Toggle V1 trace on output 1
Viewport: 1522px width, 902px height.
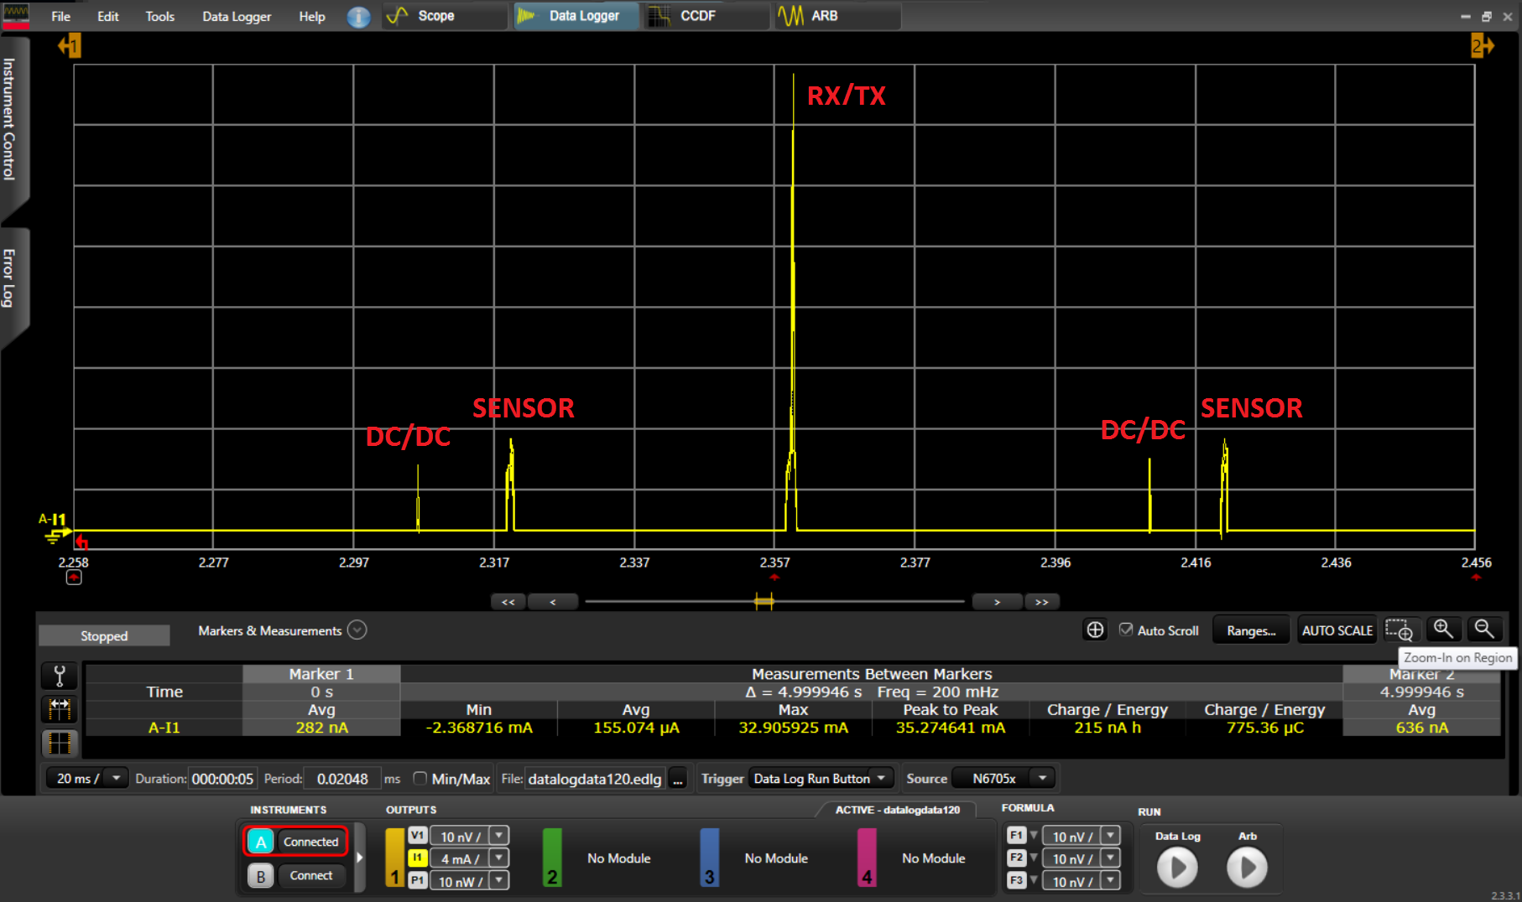click(x=417, y=836)
